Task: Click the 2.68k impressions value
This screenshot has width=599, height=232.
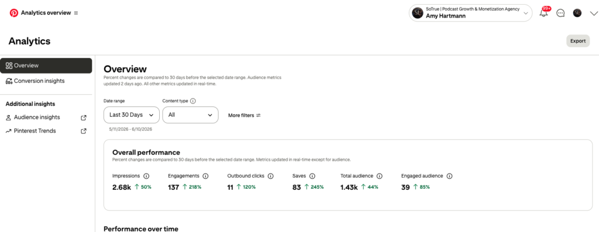Action: tap(122, 188)
